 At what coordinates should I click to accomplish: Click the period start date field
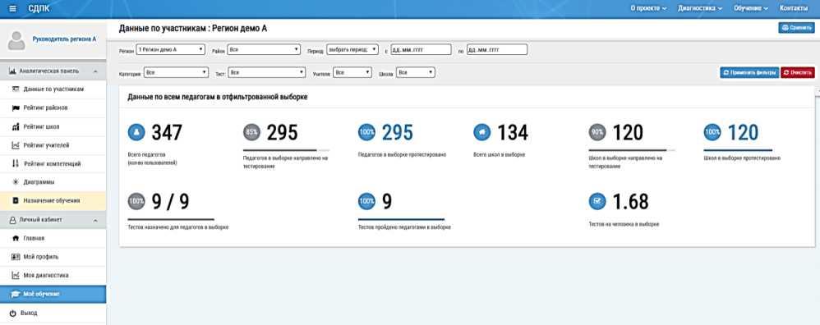[x=421, y=49]
